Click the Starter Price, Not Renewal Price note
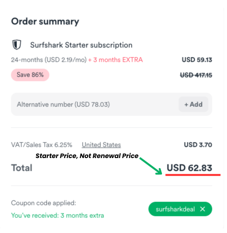The height and width of the screenshot is (233, 227). pyautogui.click(x=87, y=156)
